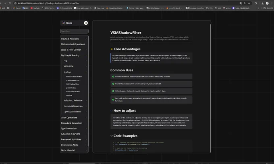Expand Framework & Utilities section
This screenshot has width=274, height=164.
pos(74,139)
